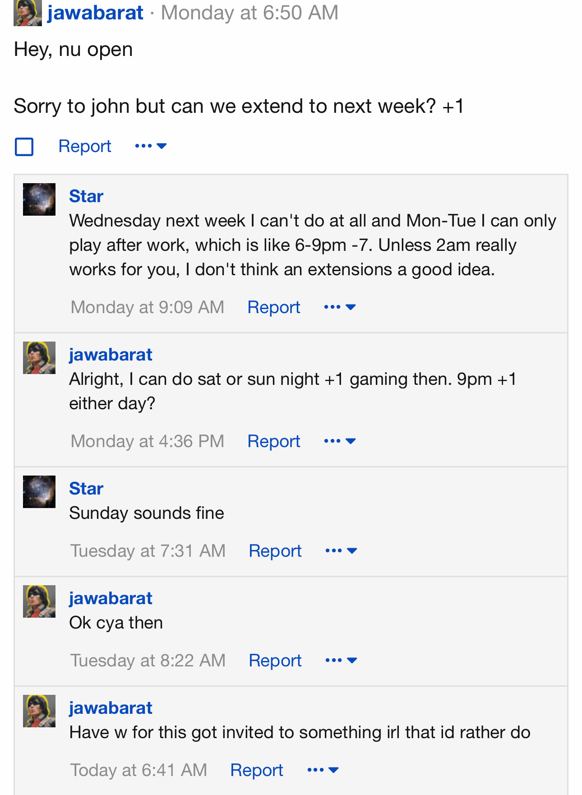This screenshot has height=795, width=582.
Task: Report the 'Sunday sounds fine' comment
Action: click(275, 551)
